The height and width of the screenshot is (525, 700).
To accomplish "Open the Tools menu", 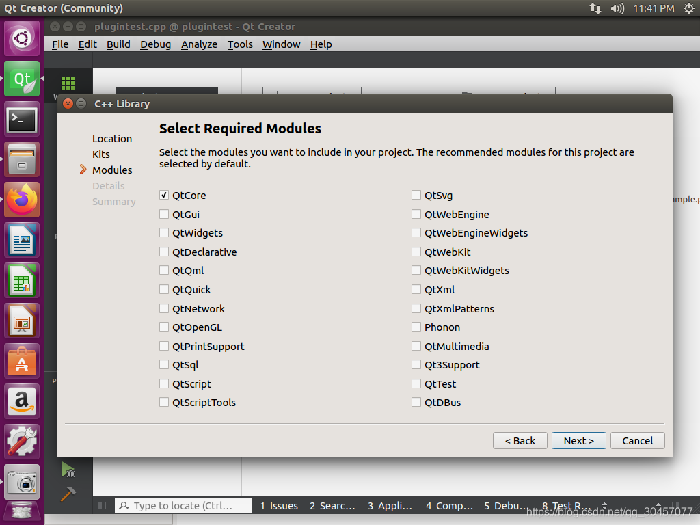I will 240,44.
